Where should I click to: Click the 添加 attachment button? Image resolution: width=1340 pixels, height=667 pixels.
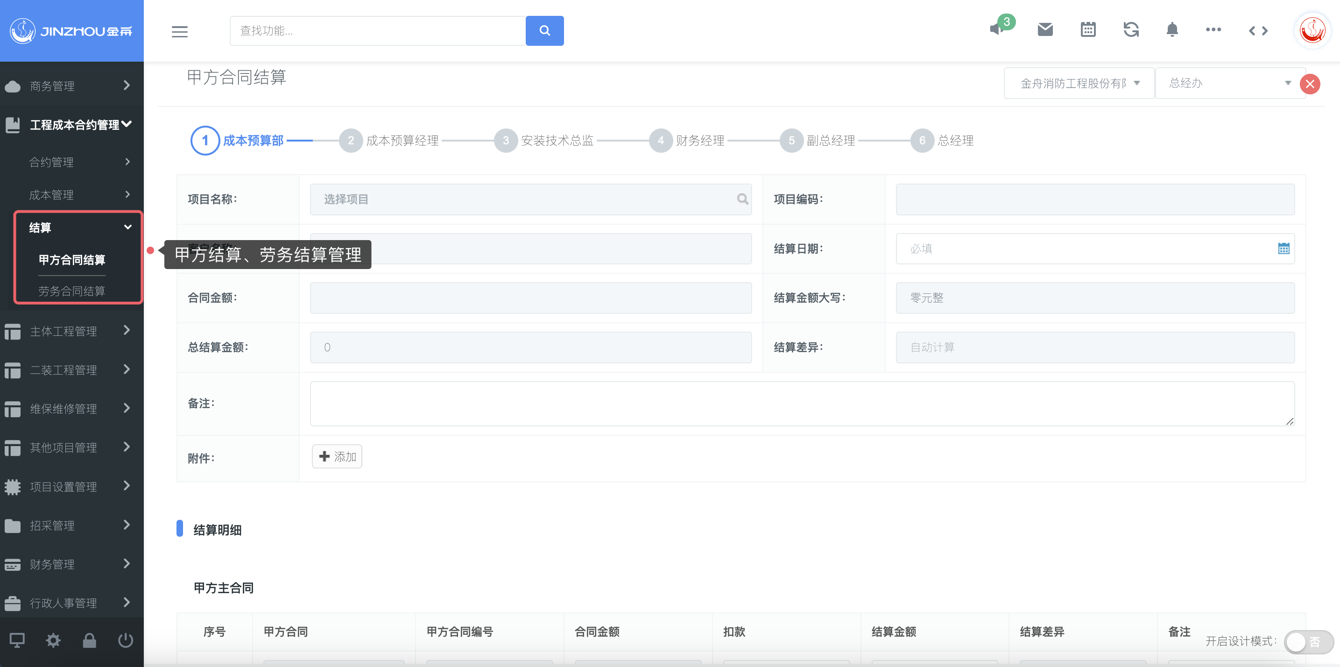coord(337,456)
